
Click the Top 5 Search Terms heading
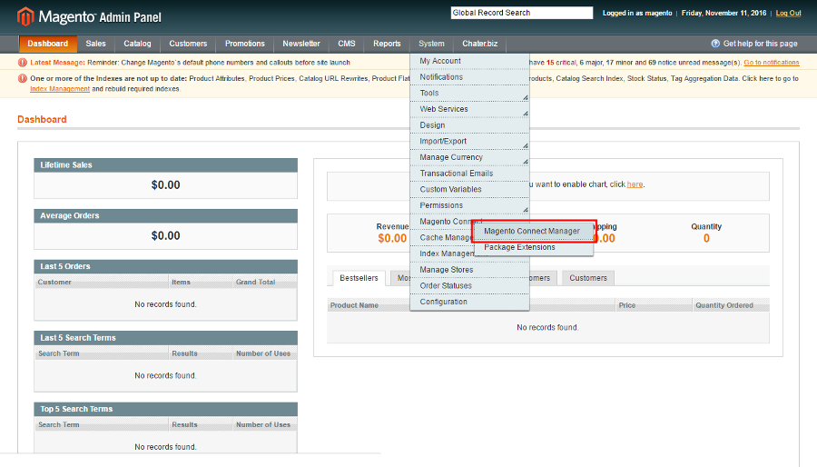pos(76,409)
